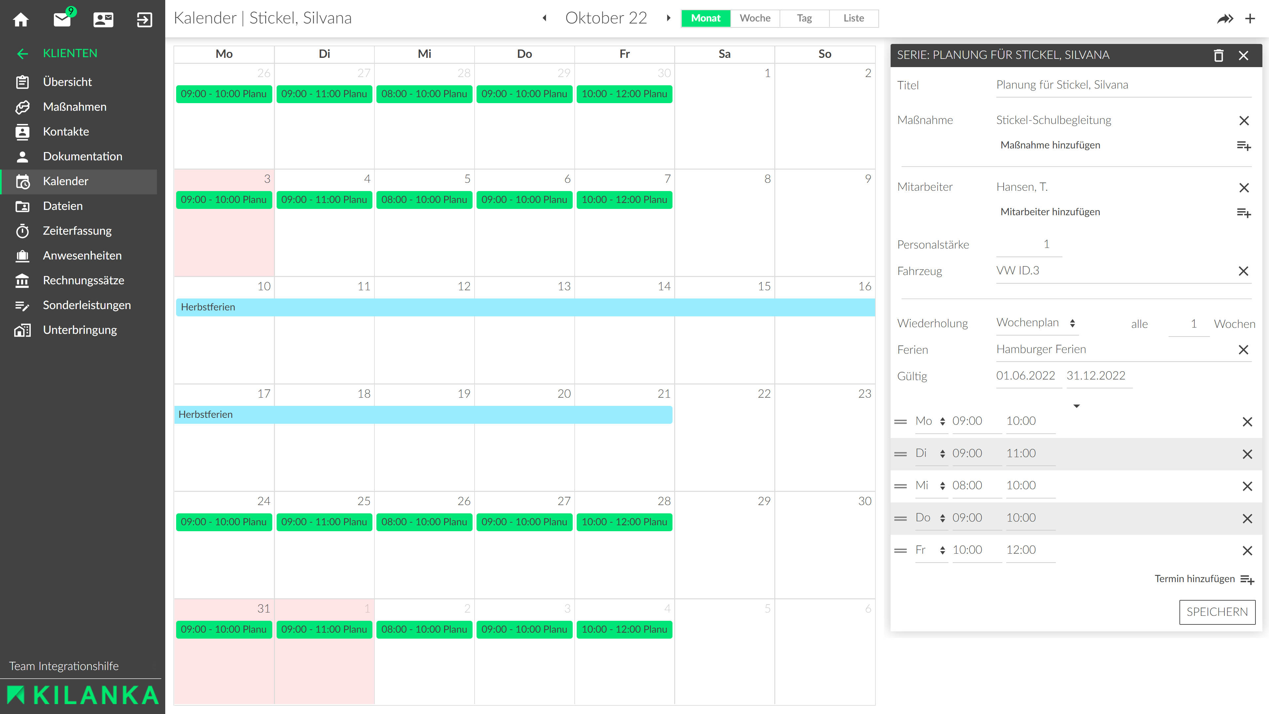Screen dimensions: 1269x714
Task: Open Maßnahmen in sidebar
Action: pyautogui.click(x=79, y=107)
